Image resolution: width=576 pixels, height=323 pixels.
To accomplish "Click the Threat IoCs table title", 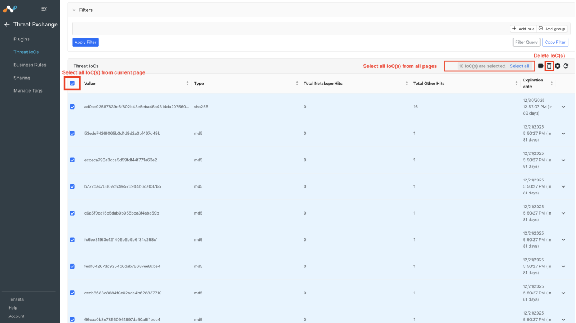I will (x=86, y=66).
